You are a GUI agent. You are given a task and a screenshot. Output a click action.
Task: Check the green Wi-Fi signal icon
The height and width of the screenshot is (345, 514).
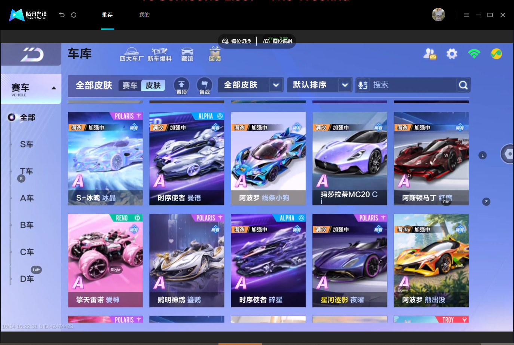point(474,54)
